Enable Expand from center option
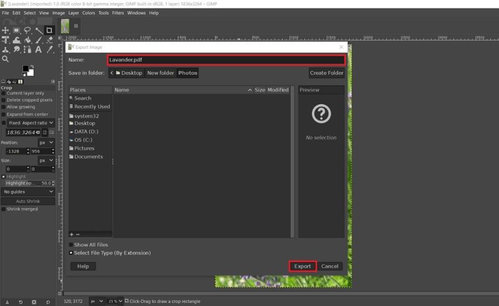 (4, 114)
